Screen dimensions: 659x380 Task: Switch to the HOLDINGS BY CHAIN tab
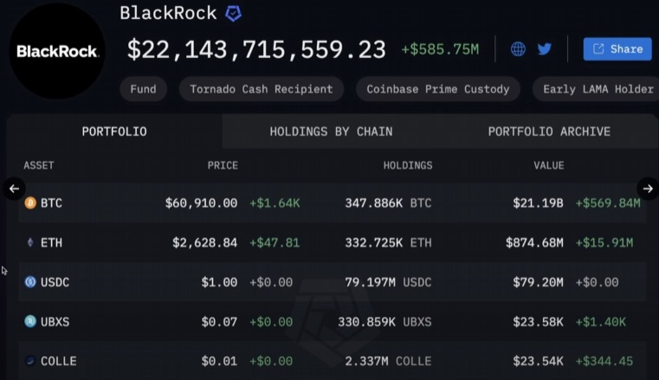click(x=331, y=132)
